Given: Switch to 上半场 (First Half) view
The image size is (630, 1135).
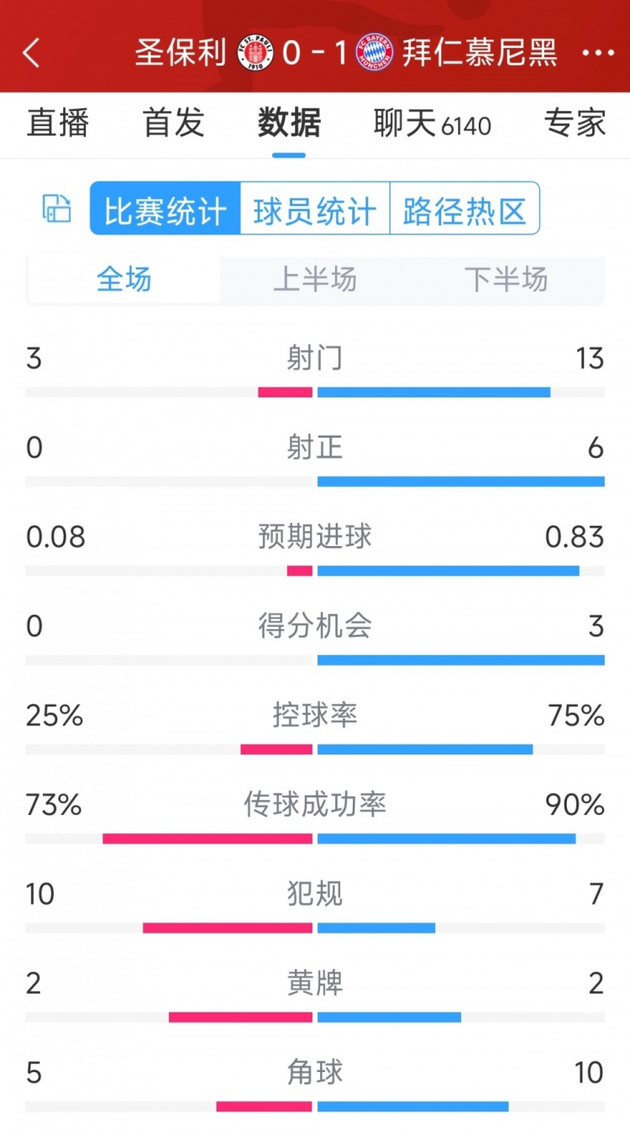Looking at the screenshot, I should coord(314,281).
